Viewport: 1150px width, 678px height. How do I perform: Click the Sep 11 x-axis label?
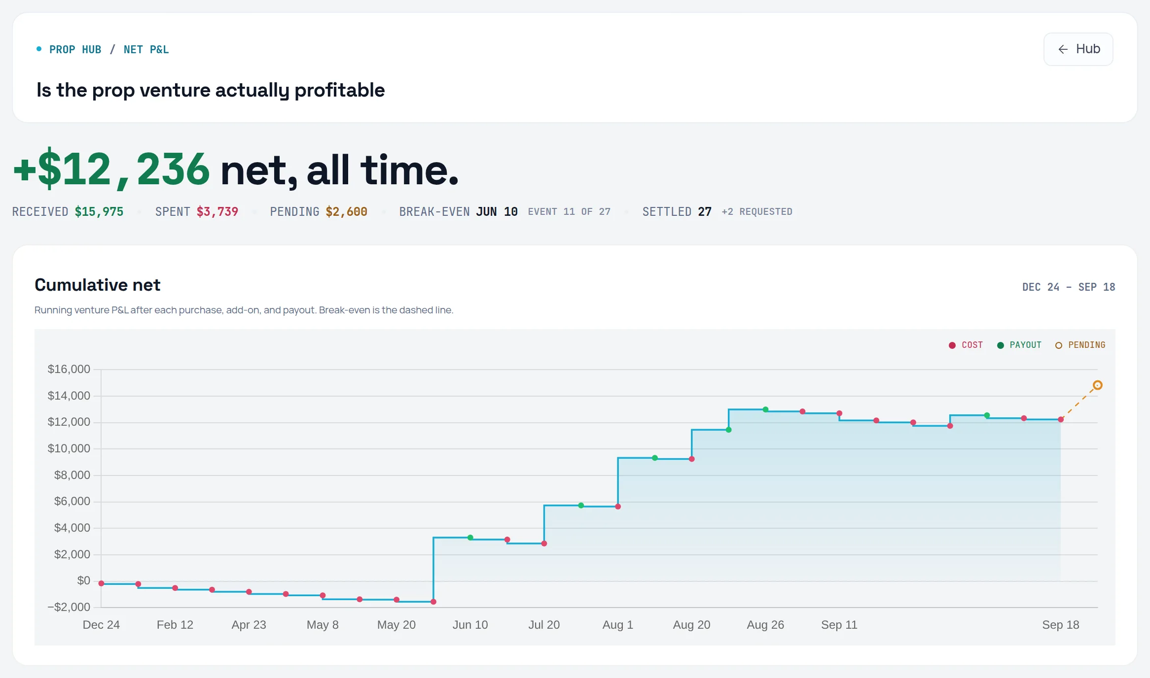coord(839,625)
